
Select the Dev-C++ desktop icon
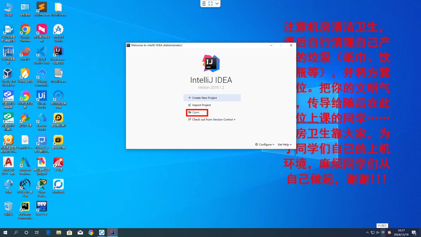coord(41,209)
